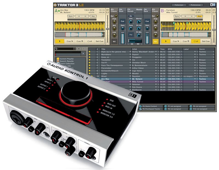Click the Put button in the FX section

[x=131, y=35]
